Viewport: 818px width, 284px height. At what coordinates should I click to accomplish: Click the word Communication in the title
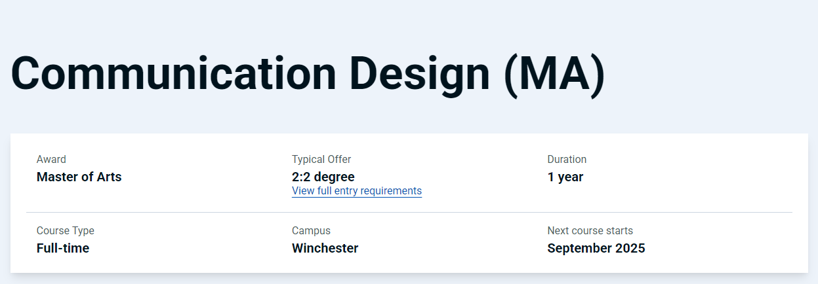point(173,73)
